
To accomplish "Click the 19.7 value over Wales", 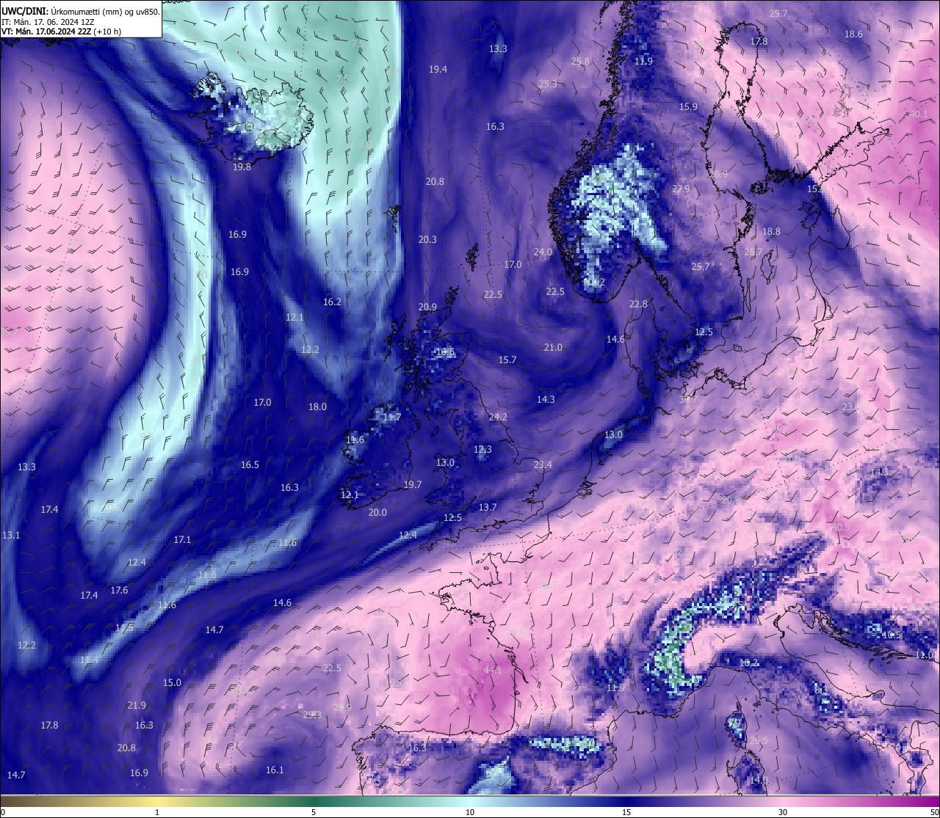I will pyautogui.click(x=413, y=484).
